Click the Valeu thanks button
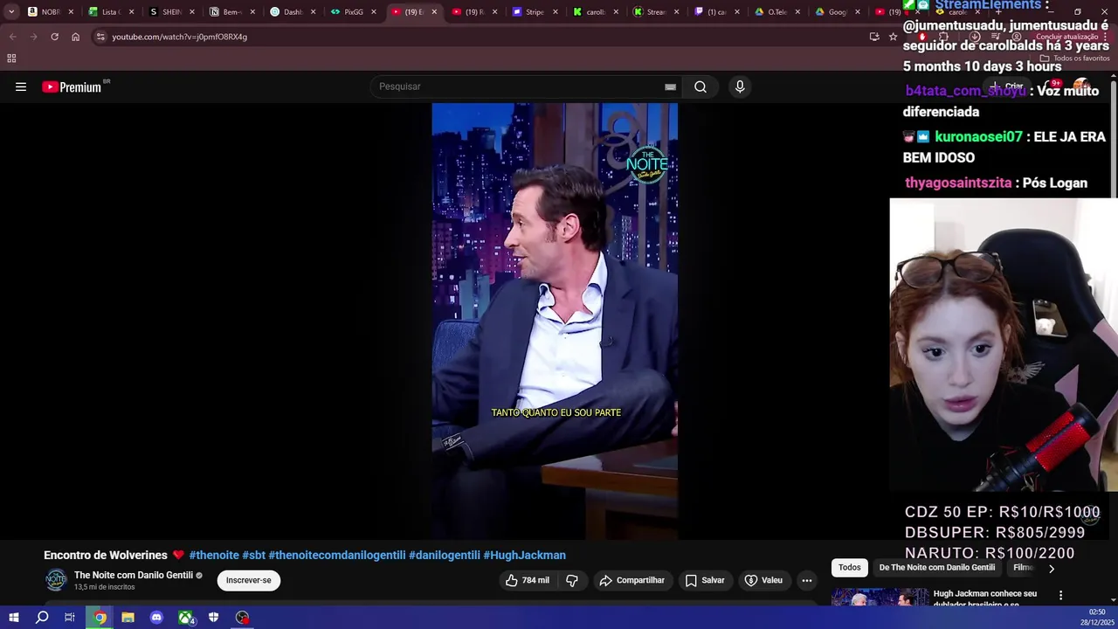Screen dimensions: 1118x629 click(763, 580)
